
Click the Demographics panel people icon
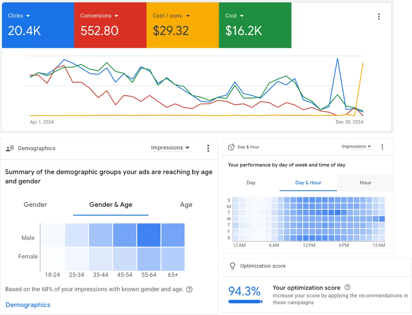pyautogui.click(x=10, y=148)
